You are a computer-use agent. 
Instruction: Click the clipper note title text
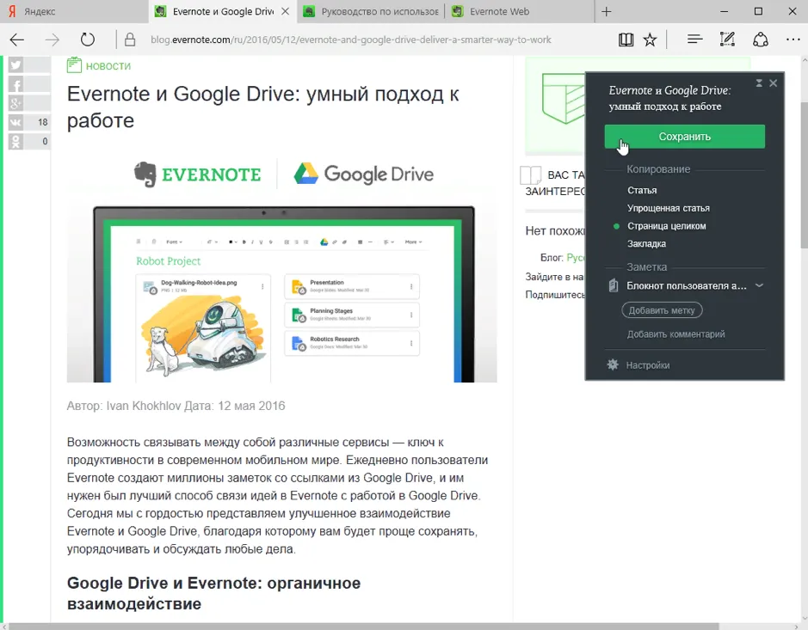(x=669, y=98)
